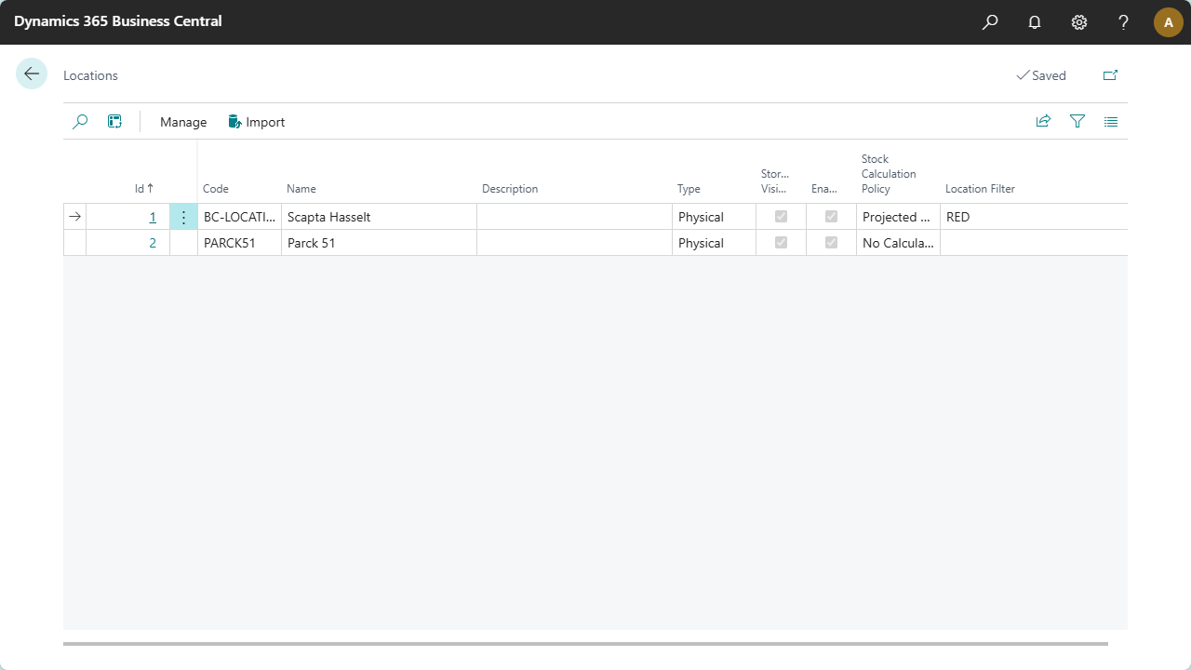
Task: Click the back arrow button
Action: 32,74
